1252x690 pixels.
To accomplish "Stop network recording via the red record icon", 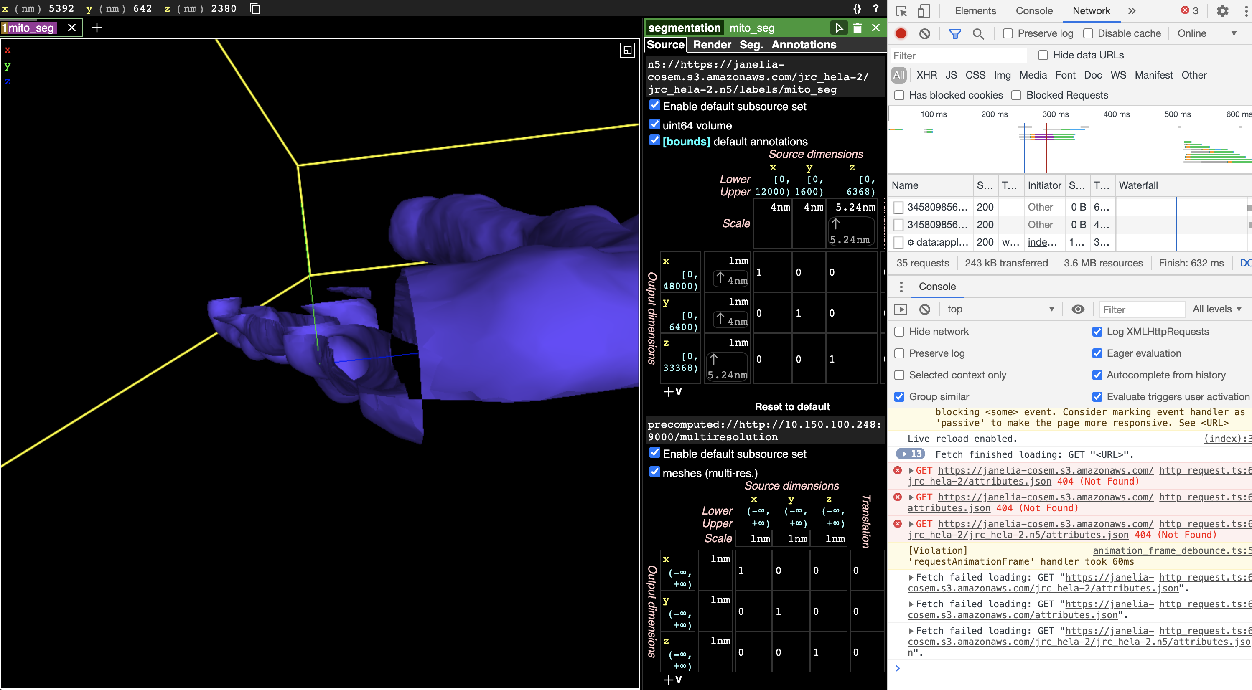I will pyautogui.click(x=901, y=33).
